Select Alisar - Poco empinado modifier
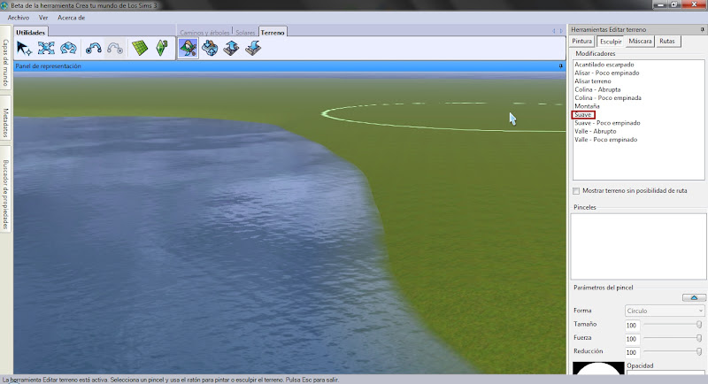 pyautogui.click(x=607, y=73)
